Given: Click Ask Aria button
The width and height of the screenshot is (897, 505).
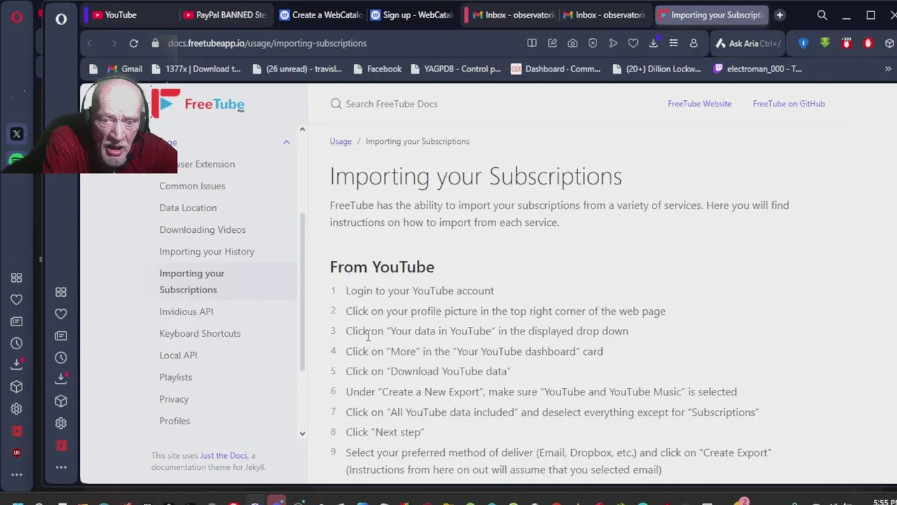Looking at the screenshot, I should (x=747, y=43).
